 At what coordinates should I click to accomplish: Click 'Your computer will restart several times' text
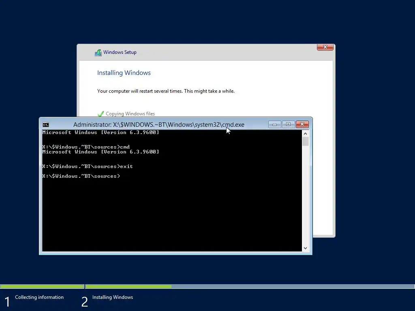[166, 91]
